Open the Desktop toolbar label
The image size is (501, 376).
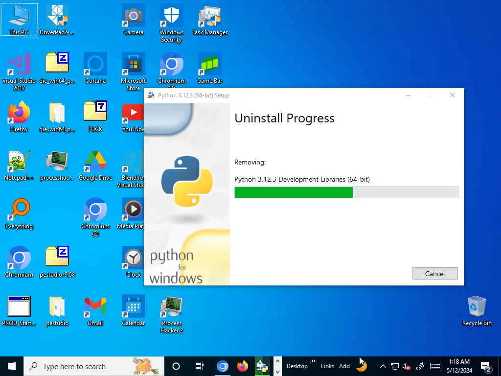tap(297, 366)
